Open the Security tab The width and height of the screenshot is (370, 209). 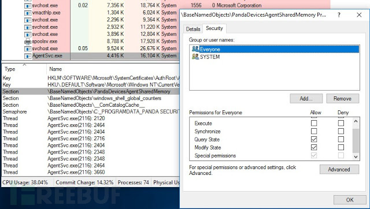214,28
